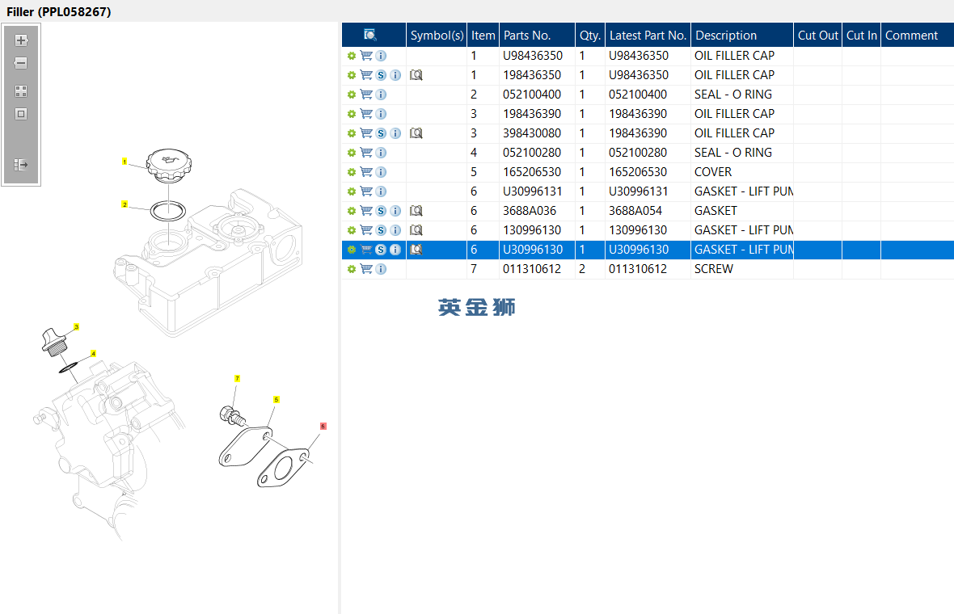
Task: Select highlighted red callout 6 on diagram
Action: [323, 426]
